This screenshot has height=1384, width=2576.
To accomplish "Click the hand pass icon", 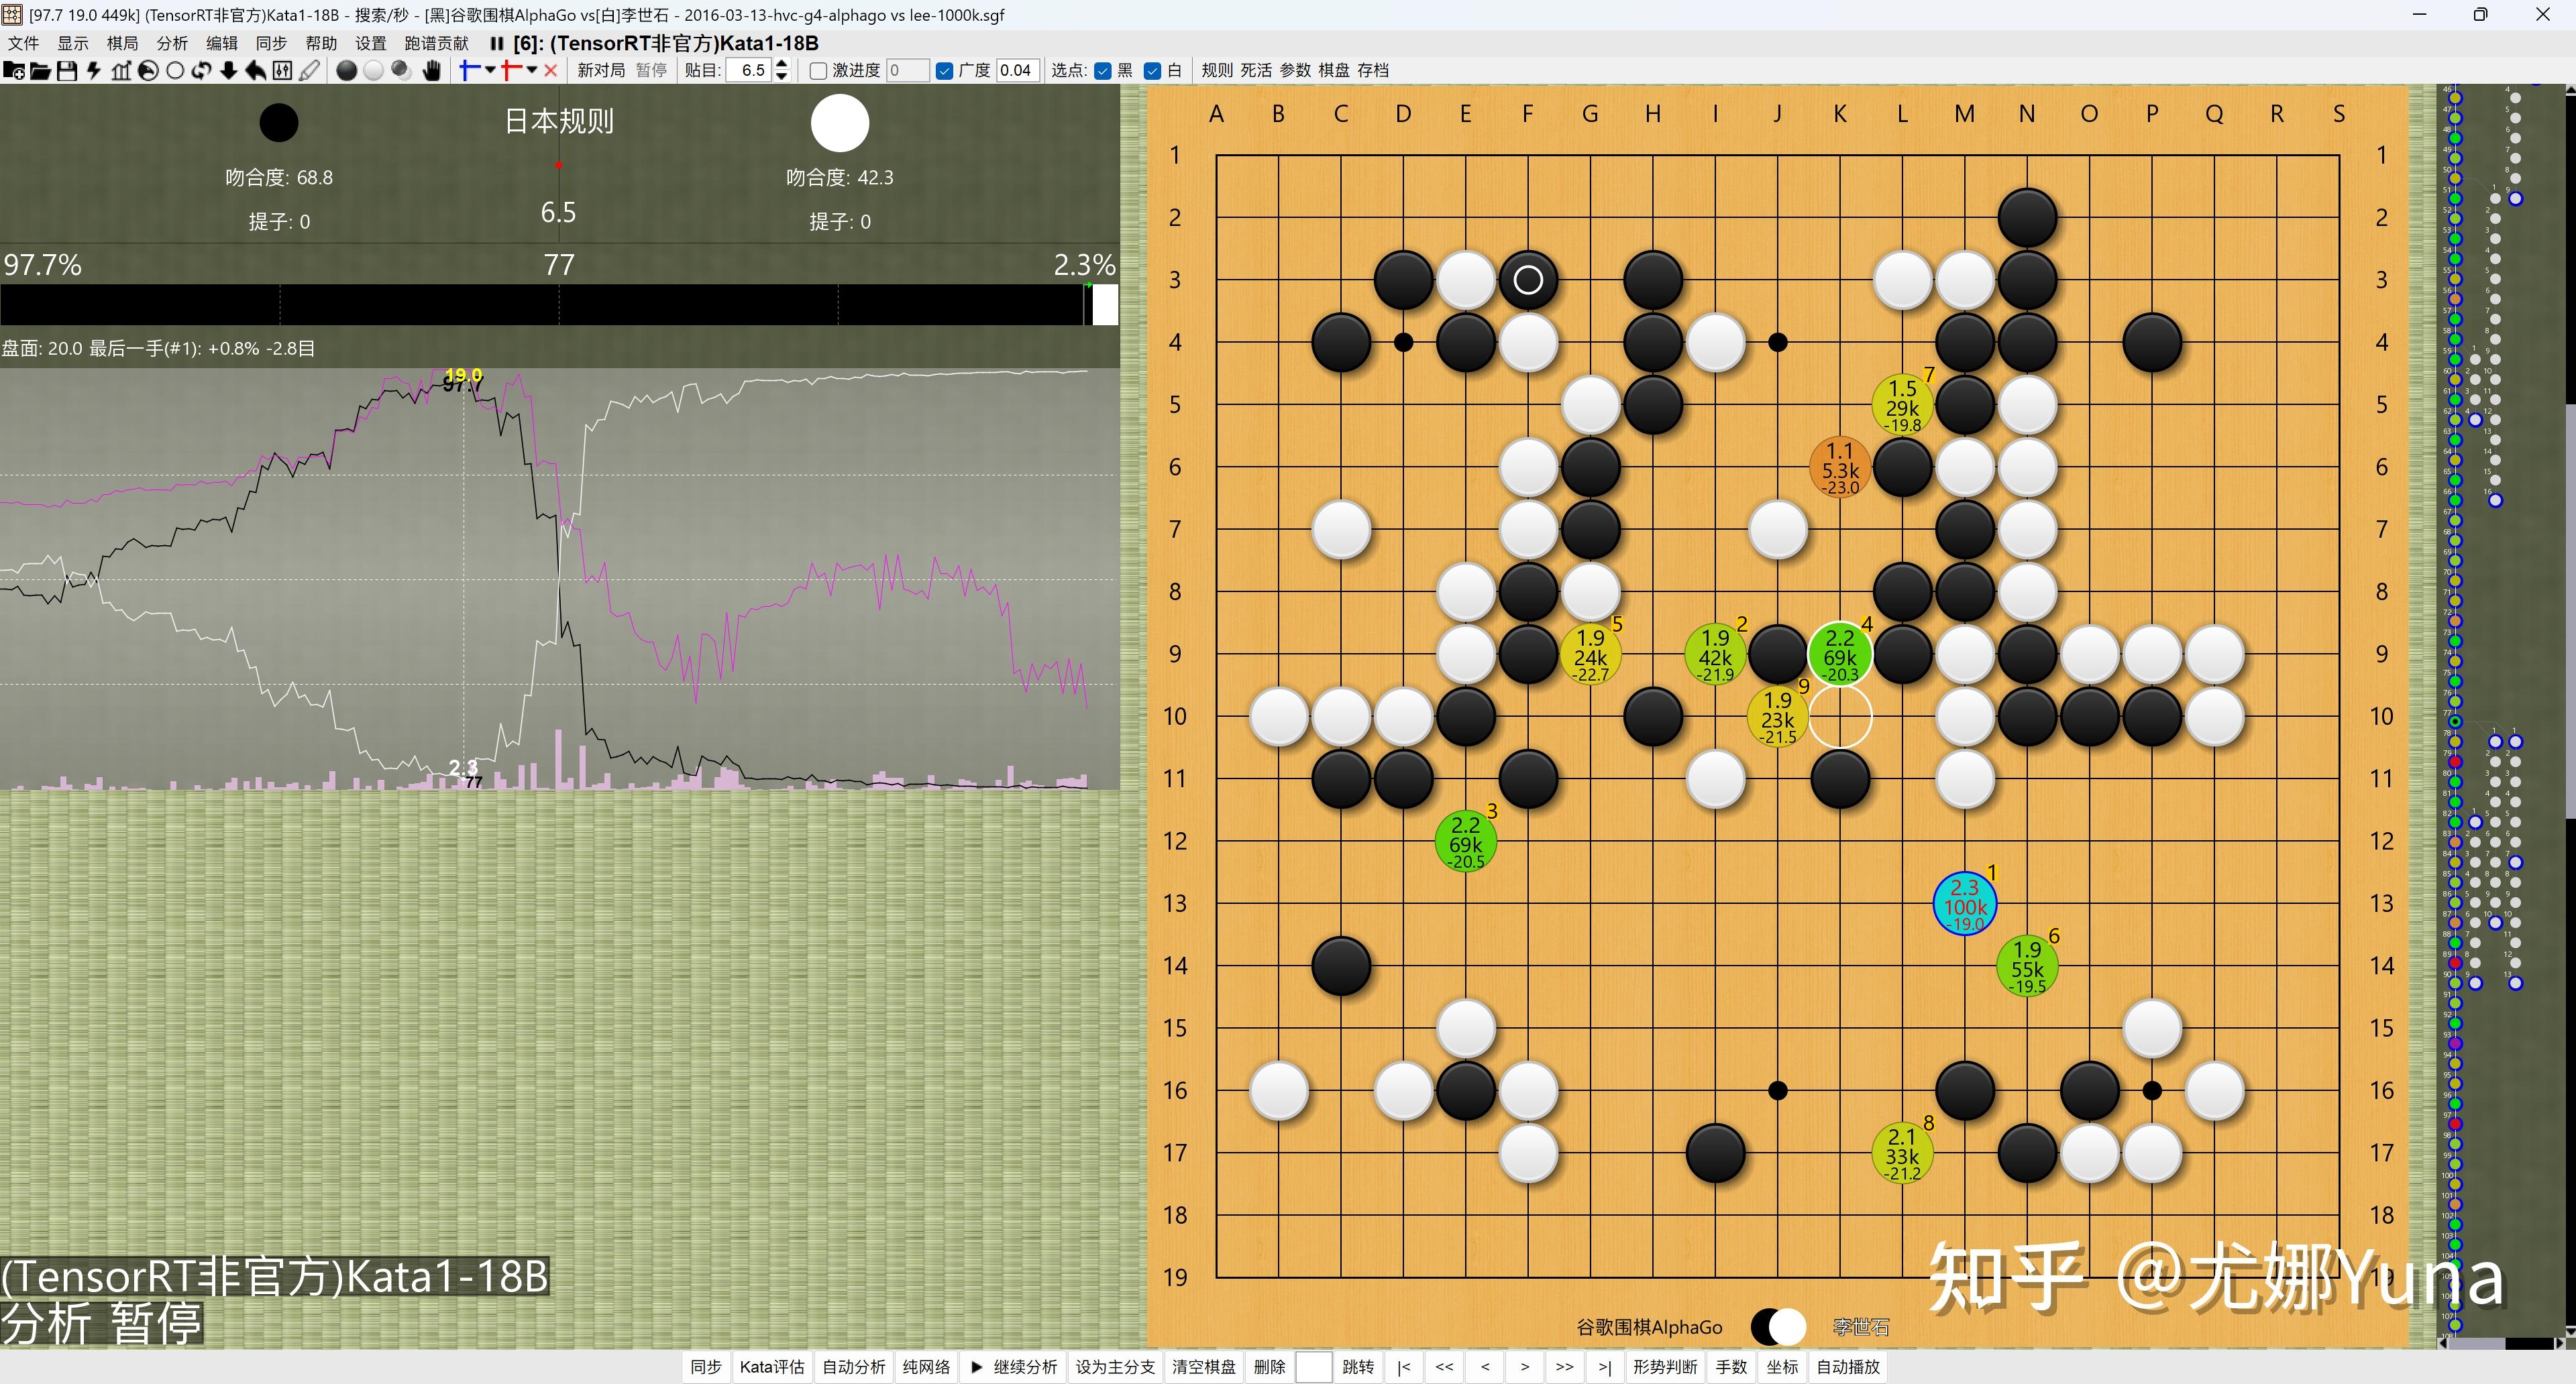I will click(x=432, y=70).
